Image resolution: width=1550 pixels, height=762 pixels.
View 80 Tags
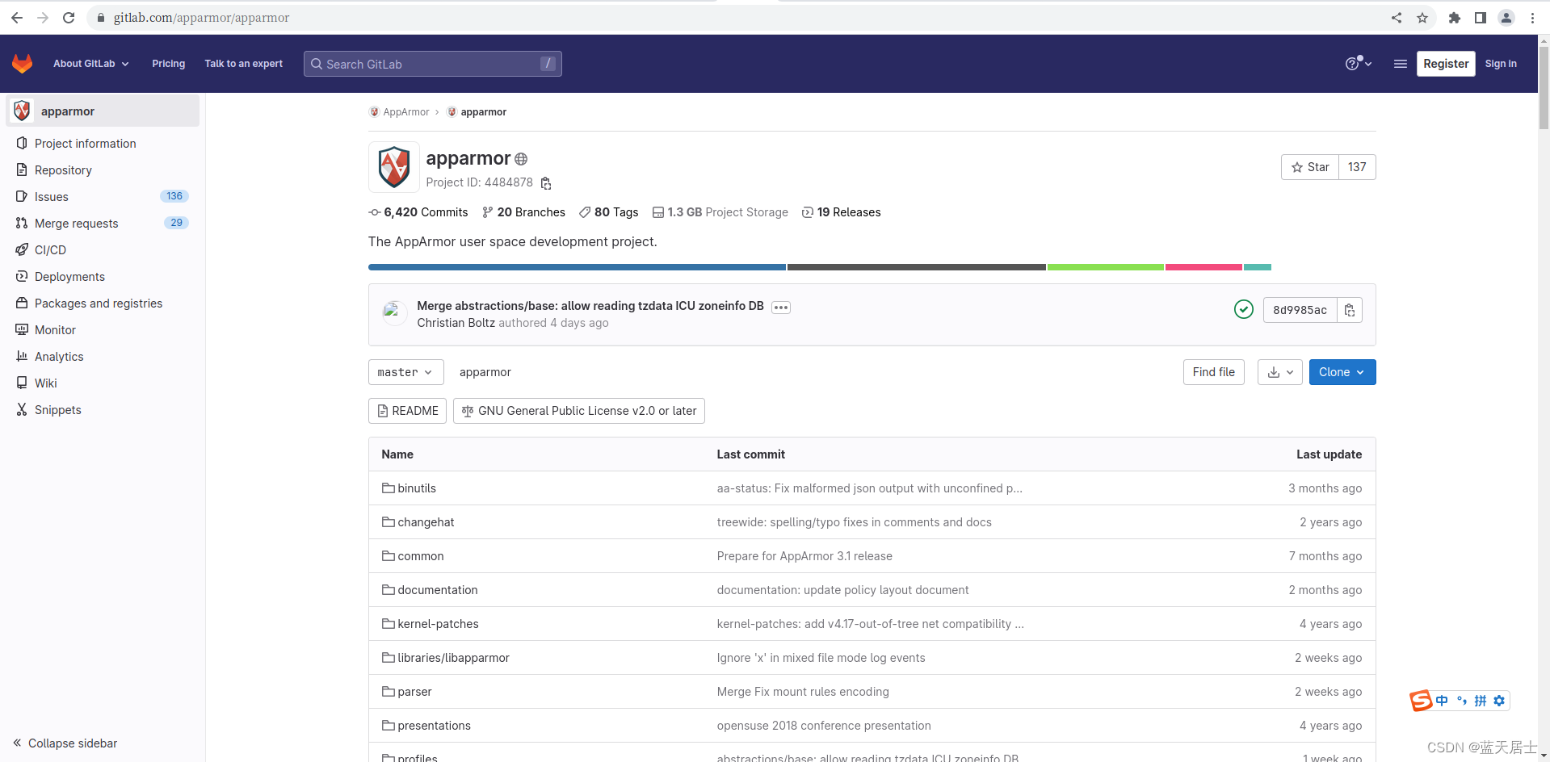pos(608,212)
